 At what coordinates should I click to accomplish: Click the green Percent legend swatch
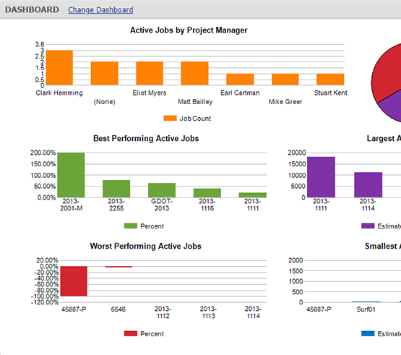[x=131, y=226]
